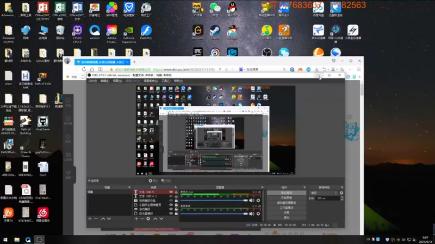Move scene down in Scenes panel
The image size is (435, 244).
coord(109,219)
